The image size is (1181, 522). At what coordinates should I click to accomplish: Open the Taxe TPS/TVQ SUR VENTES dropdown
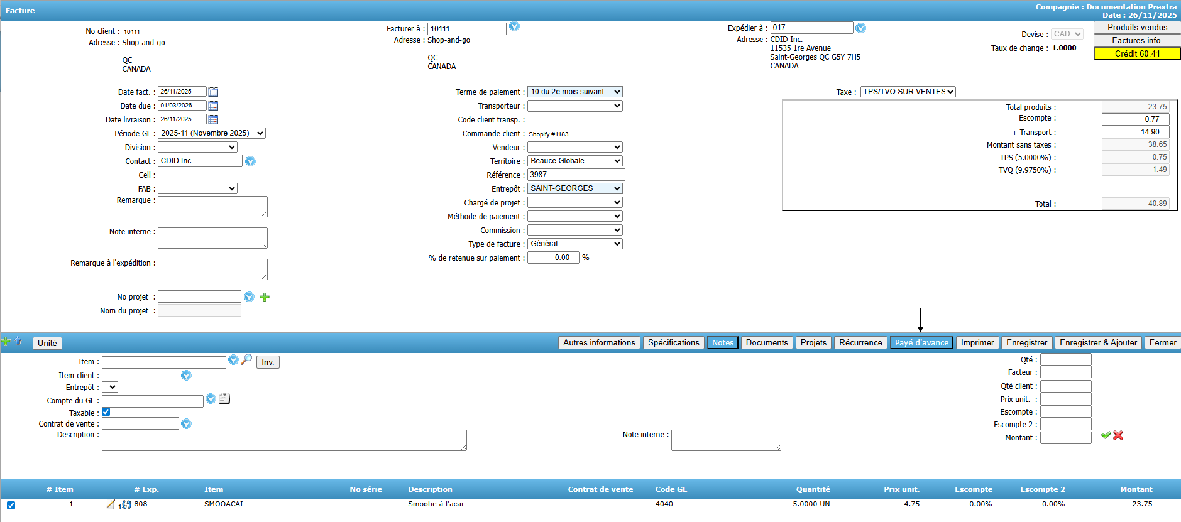point(908,92)
